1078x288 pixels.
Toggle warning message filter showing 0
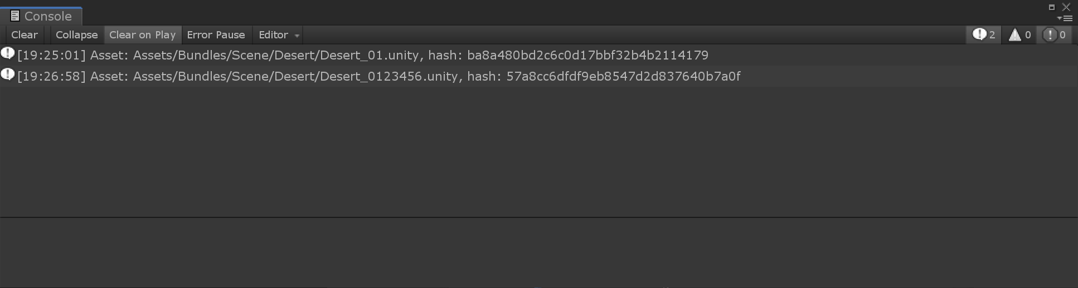[x=1020, y=34]
